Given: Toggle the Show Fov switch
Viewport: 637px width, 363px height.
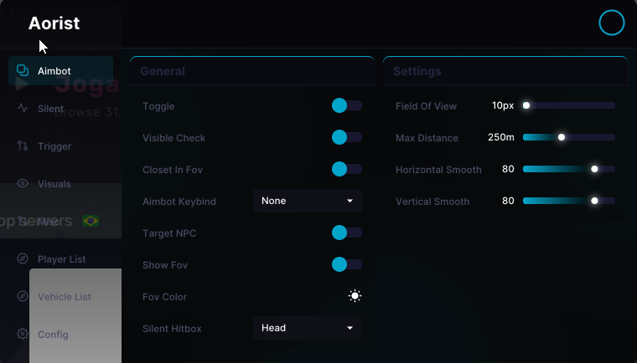Looking at the screenshot, I should coord(346,264).
